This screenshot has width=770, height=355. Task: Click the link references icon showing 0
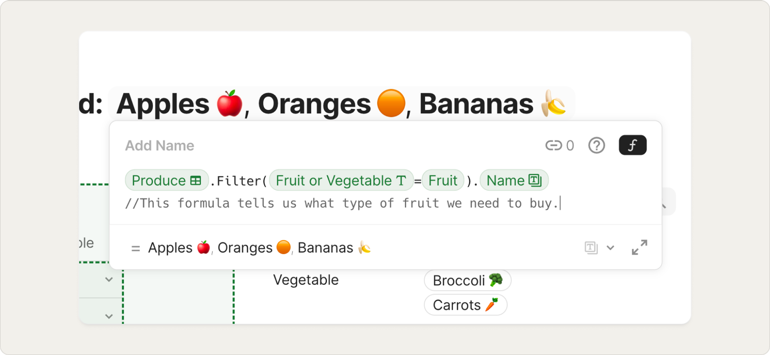[x=559, y=146]
